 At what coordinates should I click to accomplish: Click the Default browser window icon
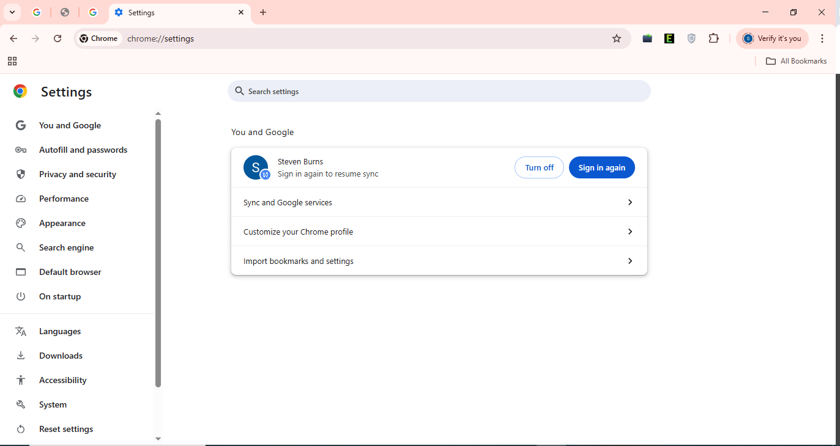click(x=21, y=272)
